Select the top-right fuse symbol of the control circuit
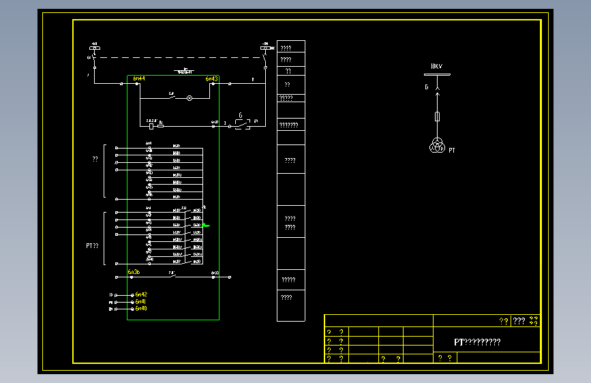591x383 pixels. pos(266,48)
